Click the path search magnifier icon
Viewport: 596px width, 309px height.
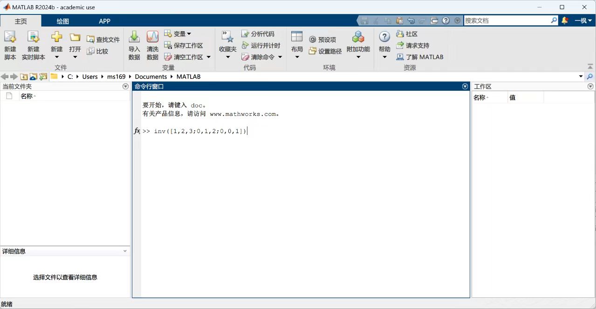point(590,77)
